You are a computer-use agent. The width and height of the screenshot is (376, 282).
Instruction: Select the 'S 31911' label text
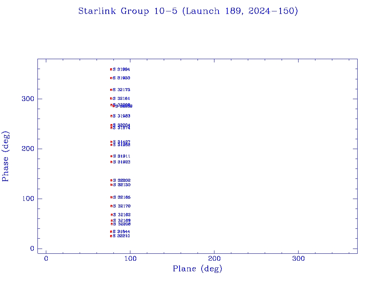tap(122, 156)
